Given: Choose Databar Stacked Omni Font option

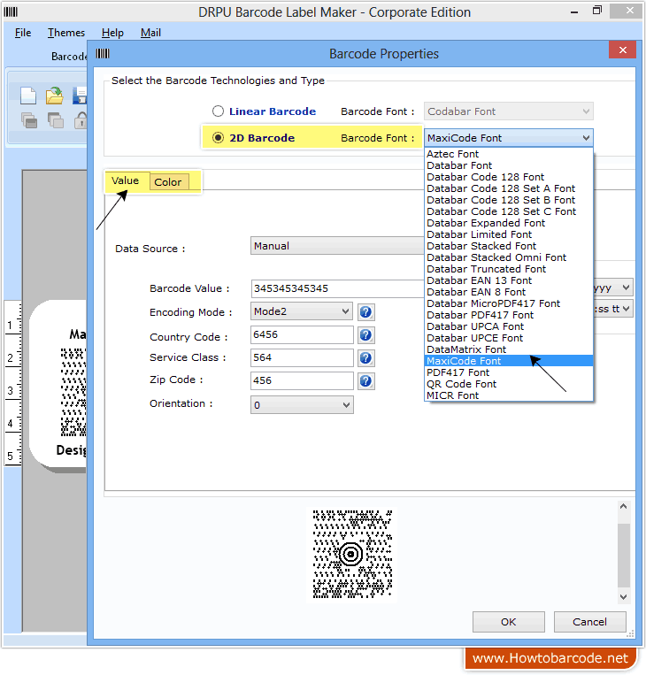Looking at the screenshot, I should coord(509,257).
